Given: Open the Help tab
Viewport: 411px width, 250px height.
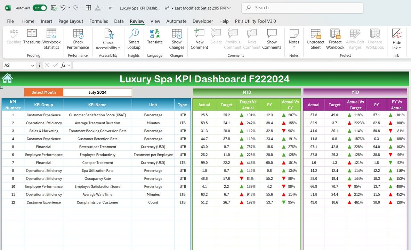Looking at the screenshot, I should pyautogui.click(x=224, y=21).
